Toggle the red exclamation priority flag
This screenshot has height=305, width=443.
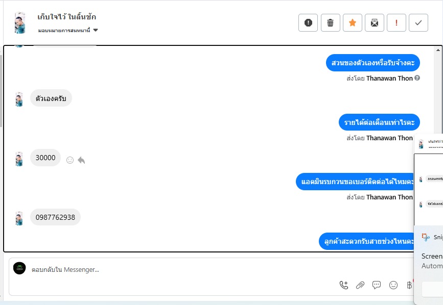397,22
